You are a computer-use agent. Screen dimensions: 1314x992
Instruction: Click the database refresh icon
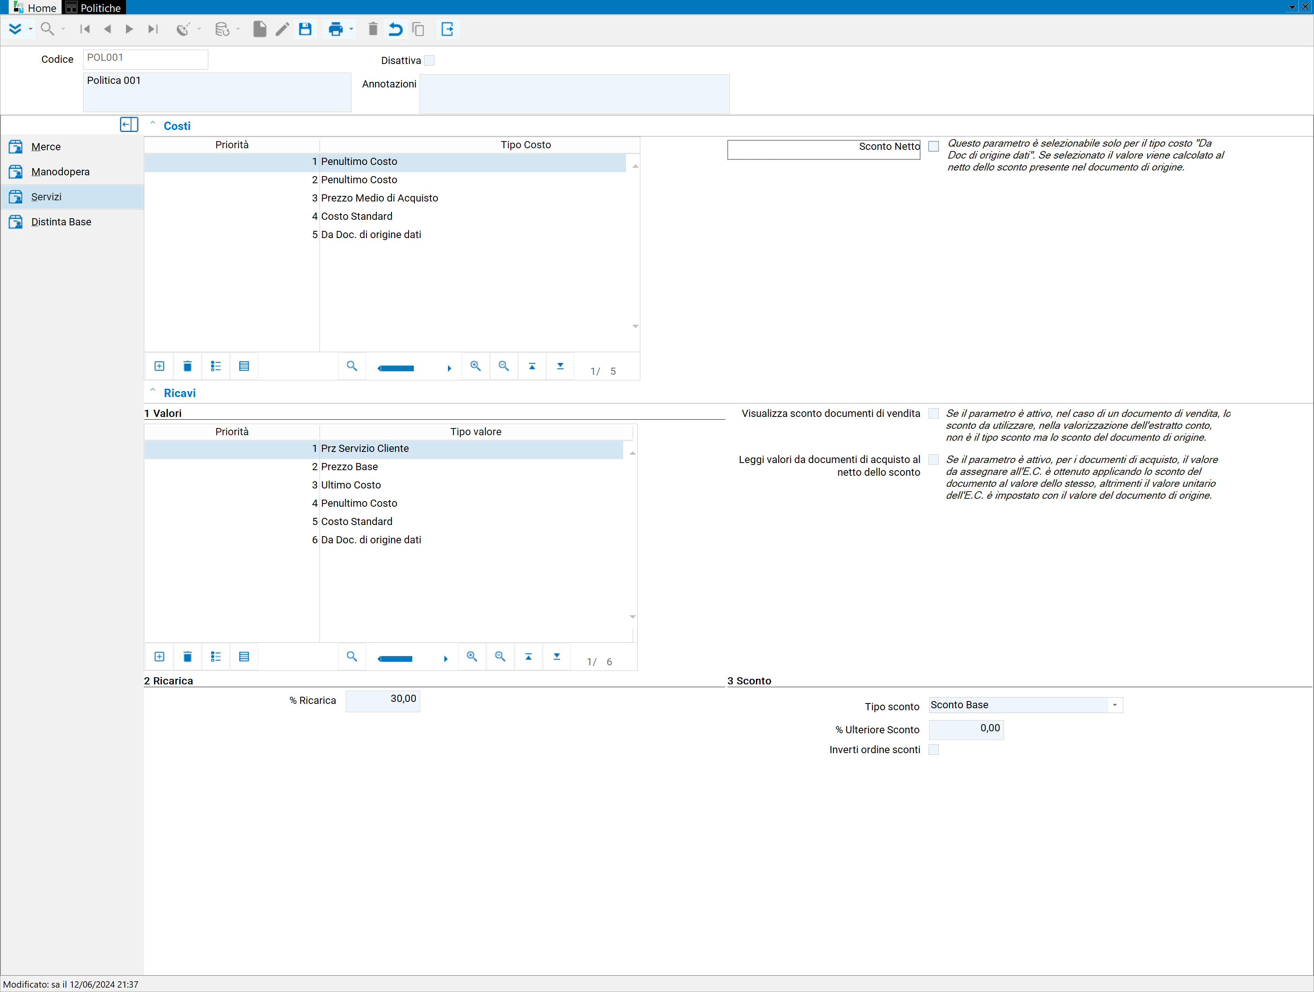222,29
